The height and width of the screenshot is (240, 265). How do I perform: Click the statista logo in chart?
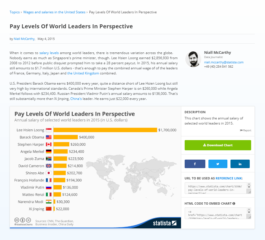click(x=165, y=223)
